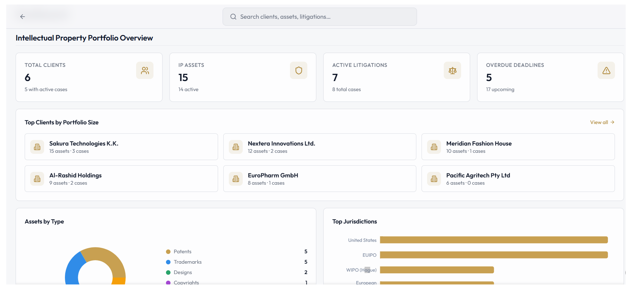Click Sakura Technologies building icon
Screen dimensions: 633x290
pyautogui.click(x=37, y=147)
